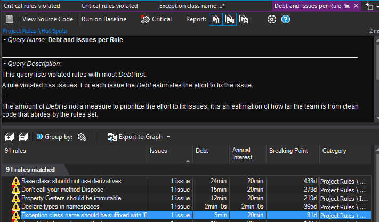Sort by Breaking Point column header

click(293, 154)
